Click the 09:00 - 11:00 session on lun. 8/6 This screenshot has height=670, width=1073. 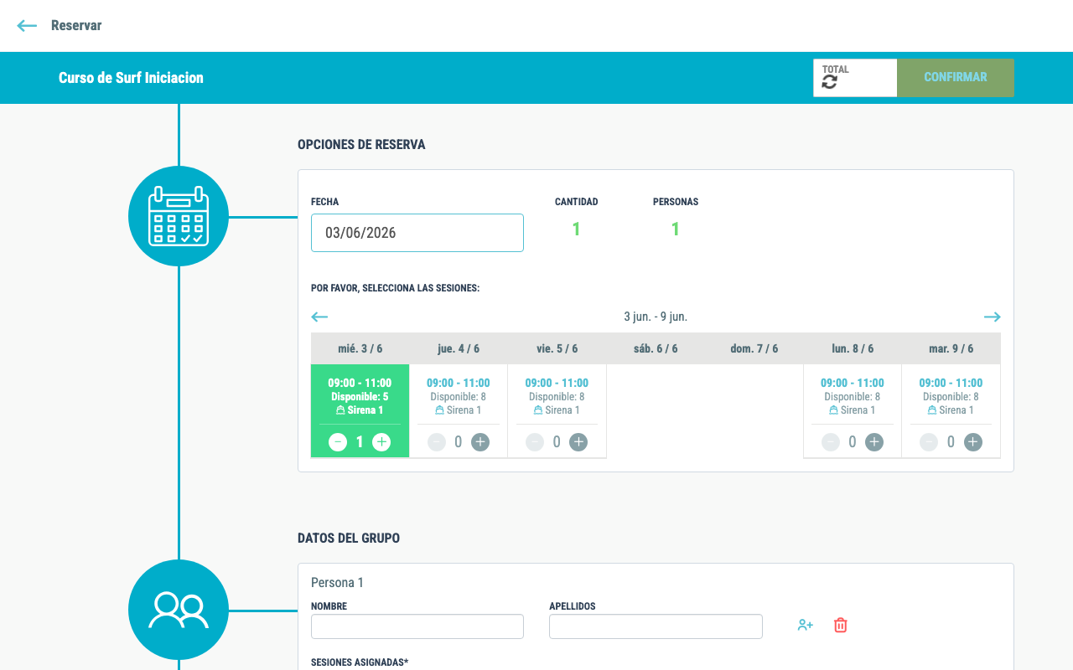[853, 383]
